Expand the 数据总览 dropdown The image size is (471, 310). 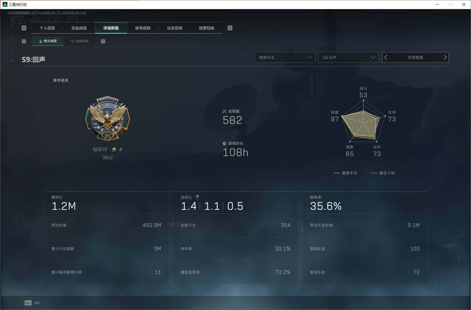(285, 57)
